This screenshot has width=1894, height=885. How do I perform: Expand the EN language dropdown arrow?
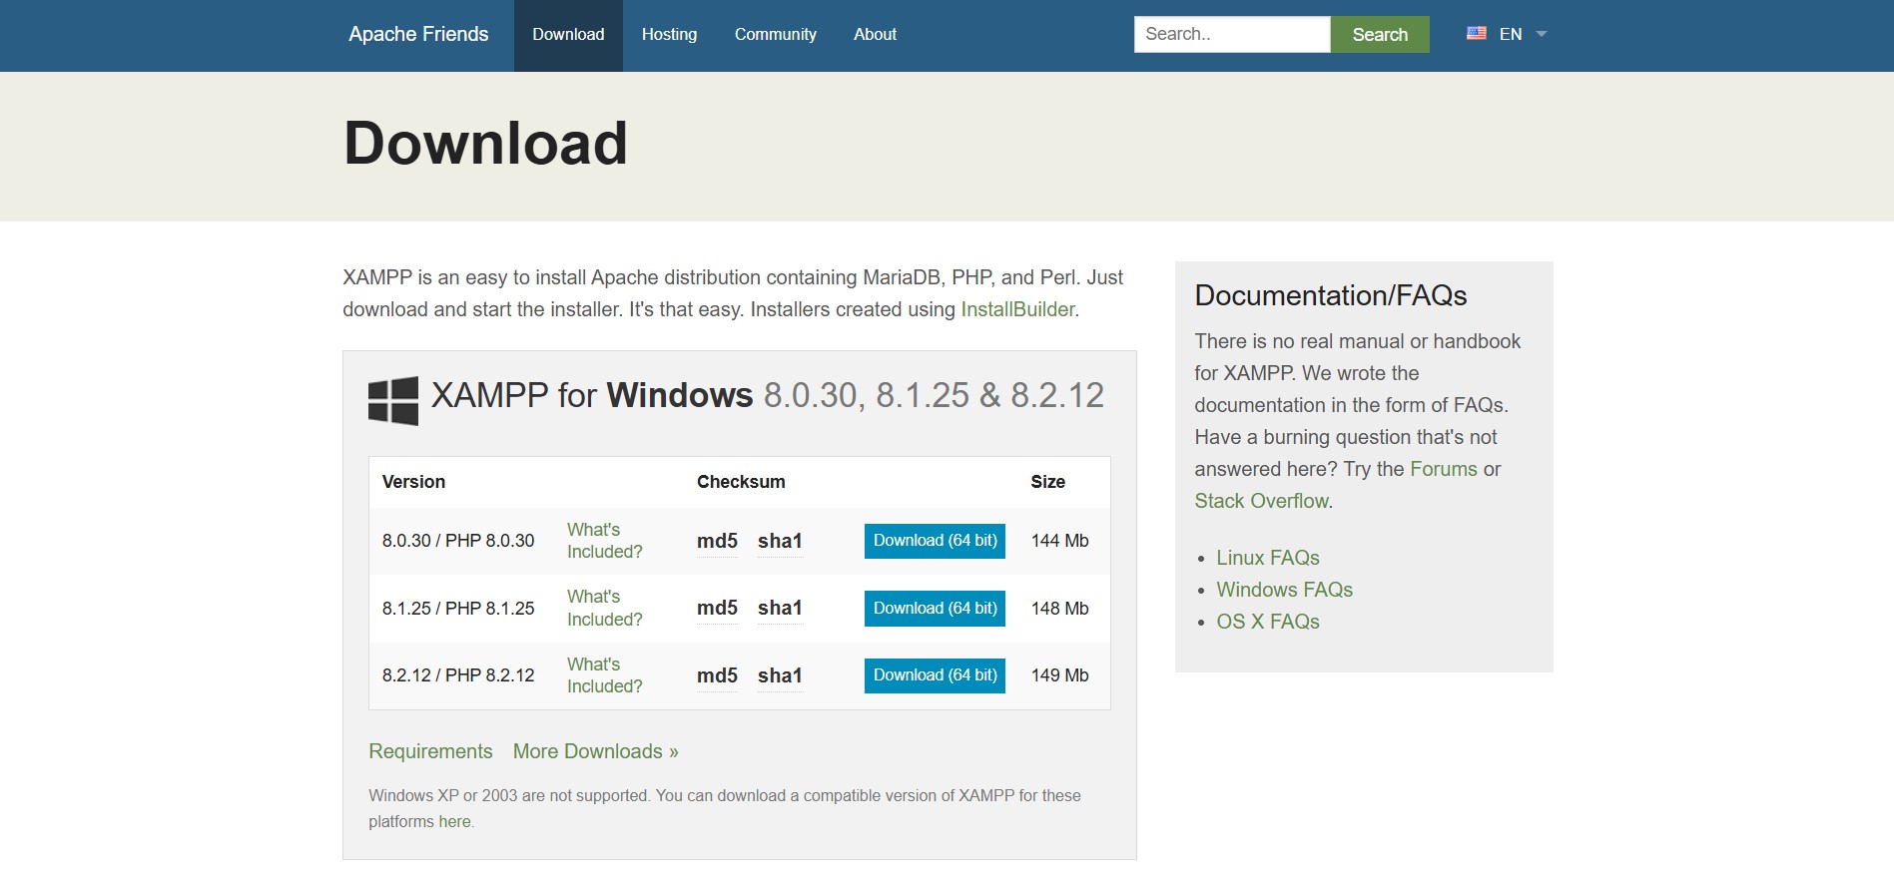[1541, 34]
